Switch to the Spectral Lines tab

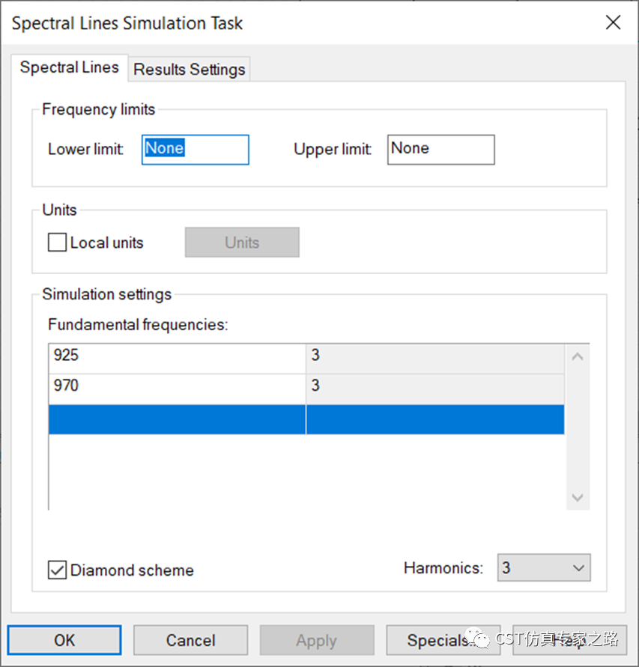(x=69, y=67)
